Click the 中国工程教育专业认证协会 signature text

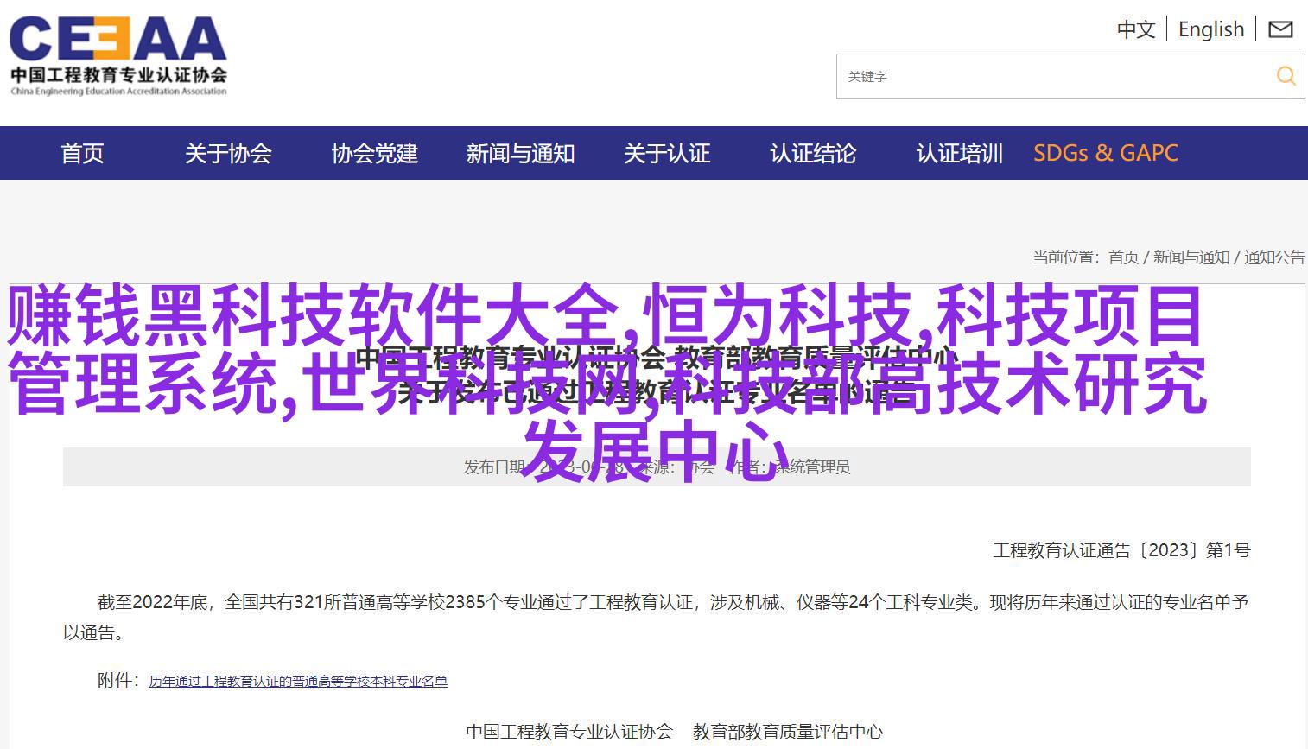[x=569, y=732]
